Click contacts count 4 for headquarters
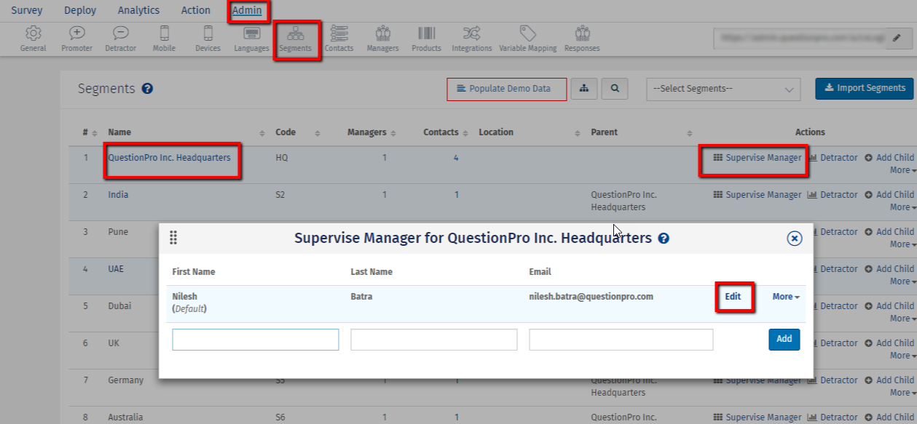Image resolution: width=917 pixels, height=424 pixels. (x=456, y=158)
